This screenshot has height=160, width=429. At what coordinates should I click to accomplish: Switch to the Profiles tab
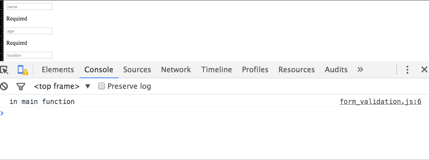(255, 70)
